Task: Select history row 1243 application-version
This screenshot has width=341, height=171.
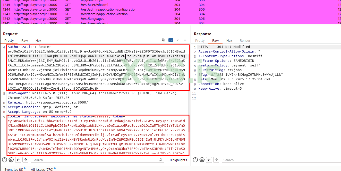Action: point(170,14)
